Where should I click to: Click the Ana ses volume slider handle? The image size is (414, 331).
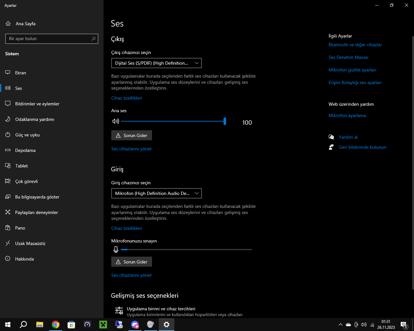(224, 121)
